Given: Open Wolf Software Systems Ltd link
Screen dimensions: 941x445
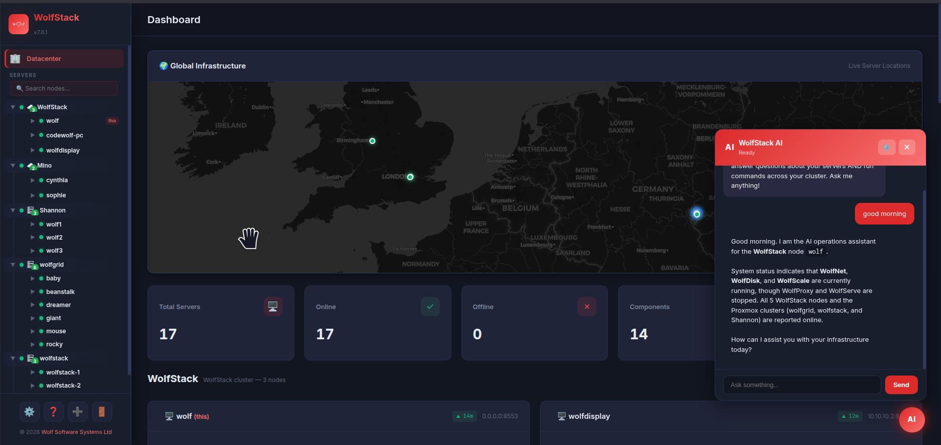Looking at the screenshot, I should click(x=76, y=432).
